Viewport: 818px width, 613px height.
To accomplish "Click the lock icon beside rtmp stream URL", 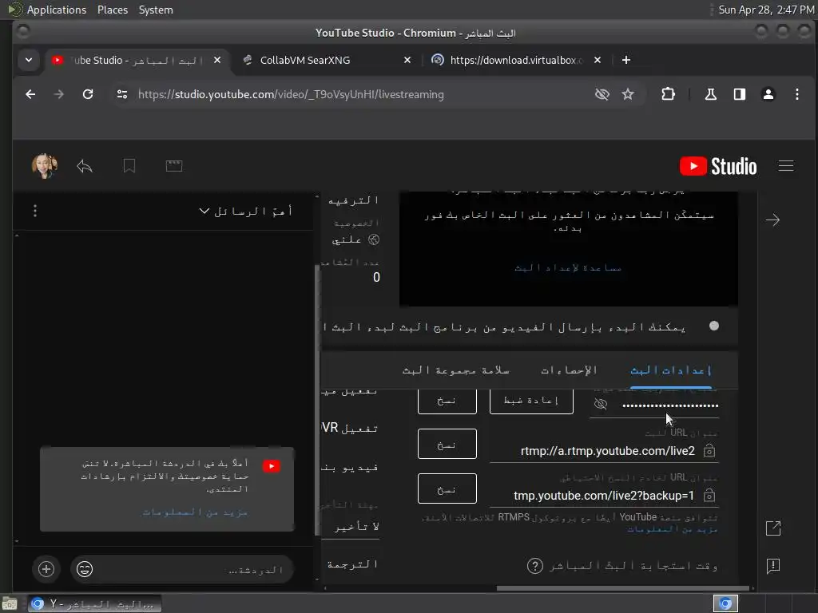I will pos(709,451).
